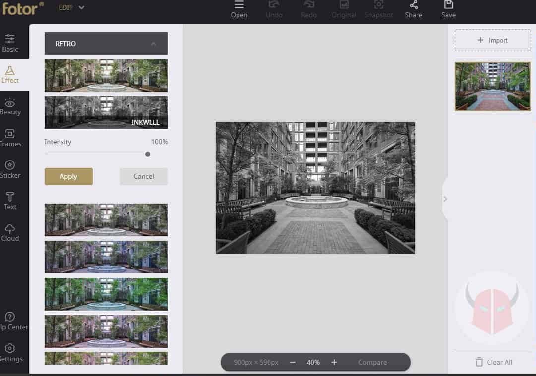Select the Text tool
This screenshot has height=376, width=536.
point(10,201)
